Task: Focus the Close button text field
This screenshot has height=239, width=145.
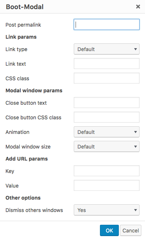Action: [x=106, y=103]
